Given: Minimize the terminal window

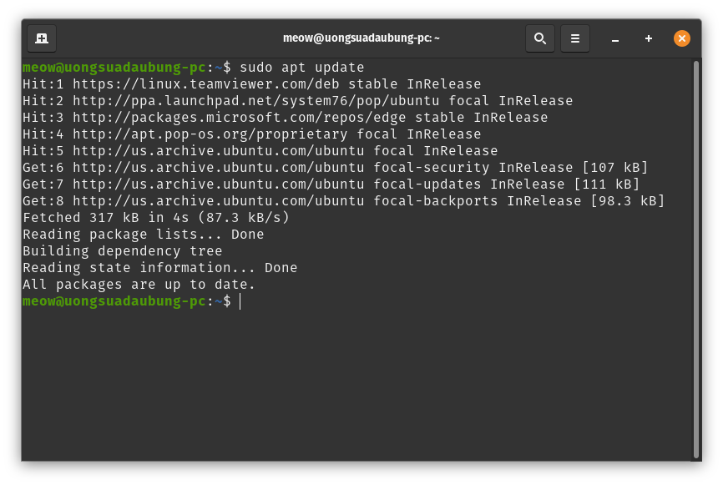Looking at the screenshot, I should pos(615,38).
